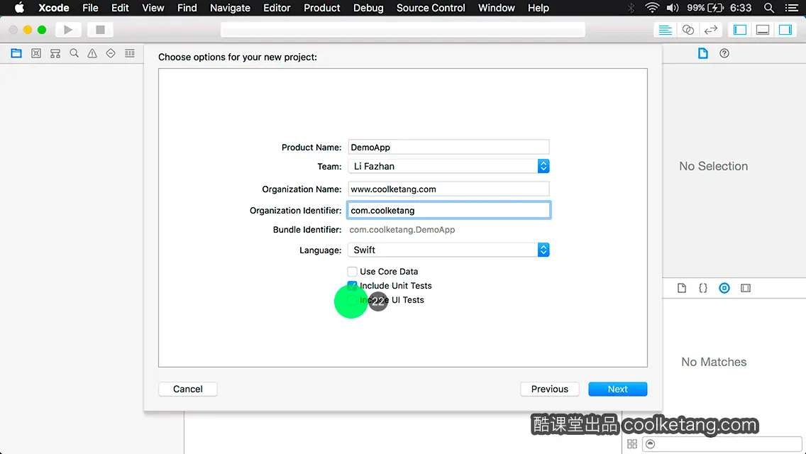Show the Version editor
This screenshot has height=454, width=806.
(710, 30)
